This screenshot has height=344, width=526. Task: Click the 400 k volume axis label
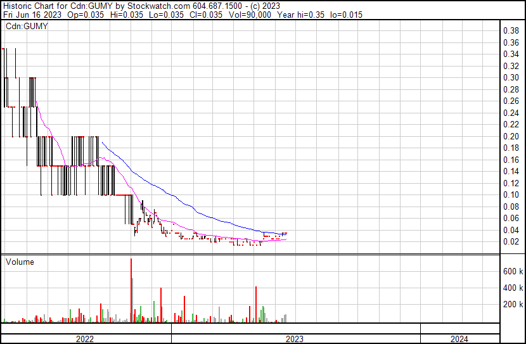tap(513, 288)
